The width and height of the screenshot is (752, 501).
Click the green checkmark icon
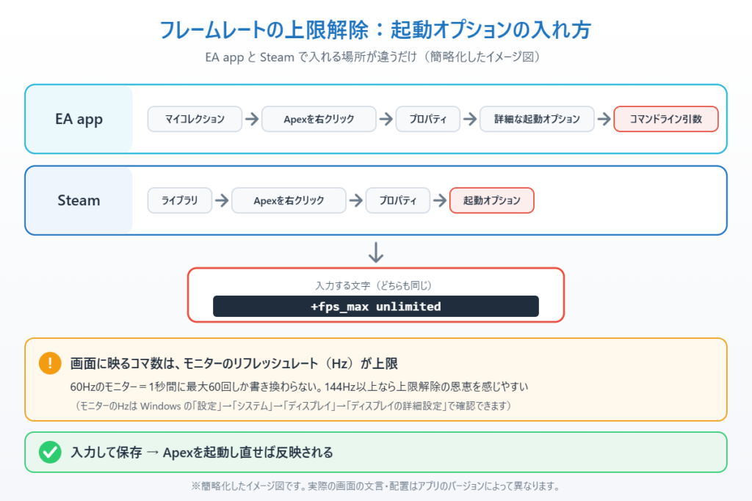click(50, 452)
